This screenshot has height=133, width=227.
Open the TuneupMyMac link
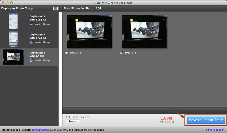[x=40, y=130]
